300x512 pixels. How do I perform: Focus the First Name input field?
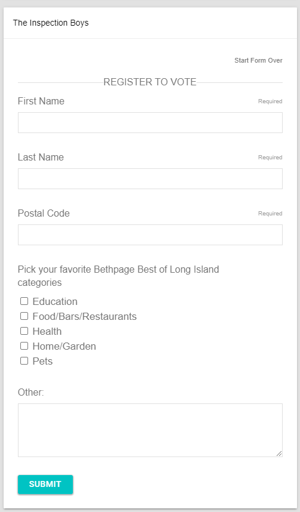point(150,122)
